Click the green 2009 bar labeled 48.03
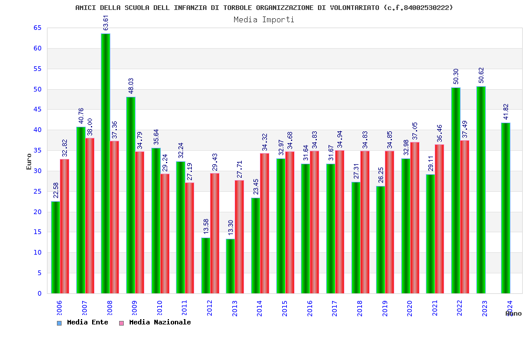Screen dimensions: 528x352 [131, 195]
